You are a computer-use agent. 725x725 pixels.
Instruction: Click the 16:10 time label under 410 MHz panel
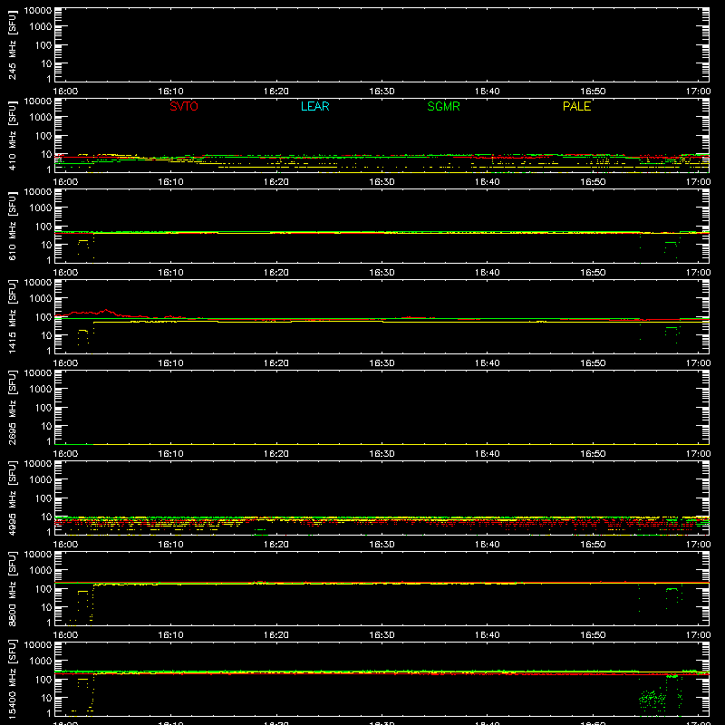(170, 182)
